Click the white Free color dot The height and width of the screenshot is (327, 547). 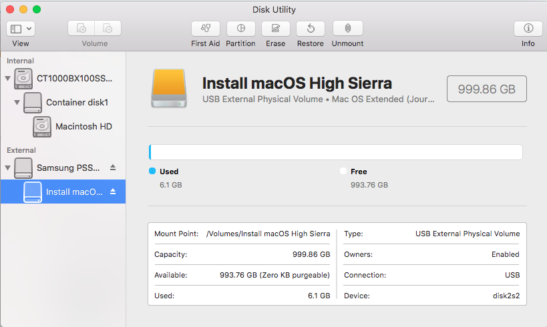[x=343, y=171]
